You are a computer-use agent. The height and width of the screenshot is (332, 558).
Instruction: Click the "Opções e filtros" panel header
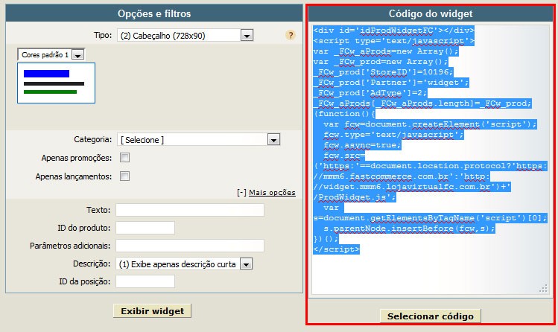coord(154,13)
